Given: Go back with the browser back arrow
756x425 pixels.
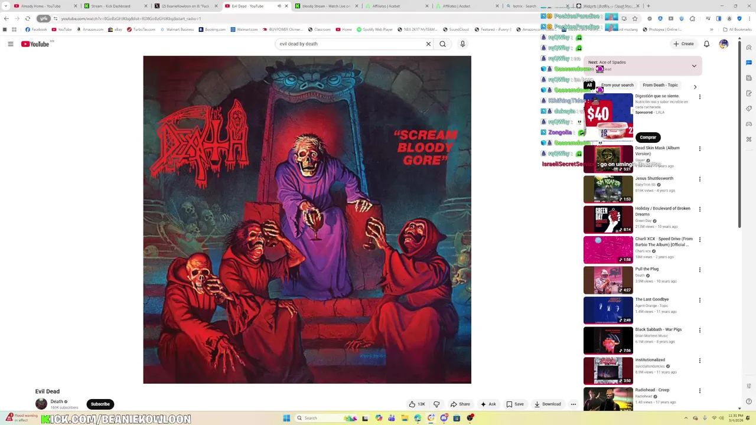Looking at the screenshot, I should tap(6, 18).
